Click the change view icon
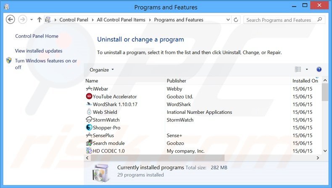 (298, 69)
